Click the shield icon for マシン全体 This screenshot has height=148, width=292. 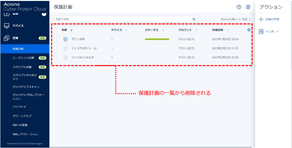[65, 39]
